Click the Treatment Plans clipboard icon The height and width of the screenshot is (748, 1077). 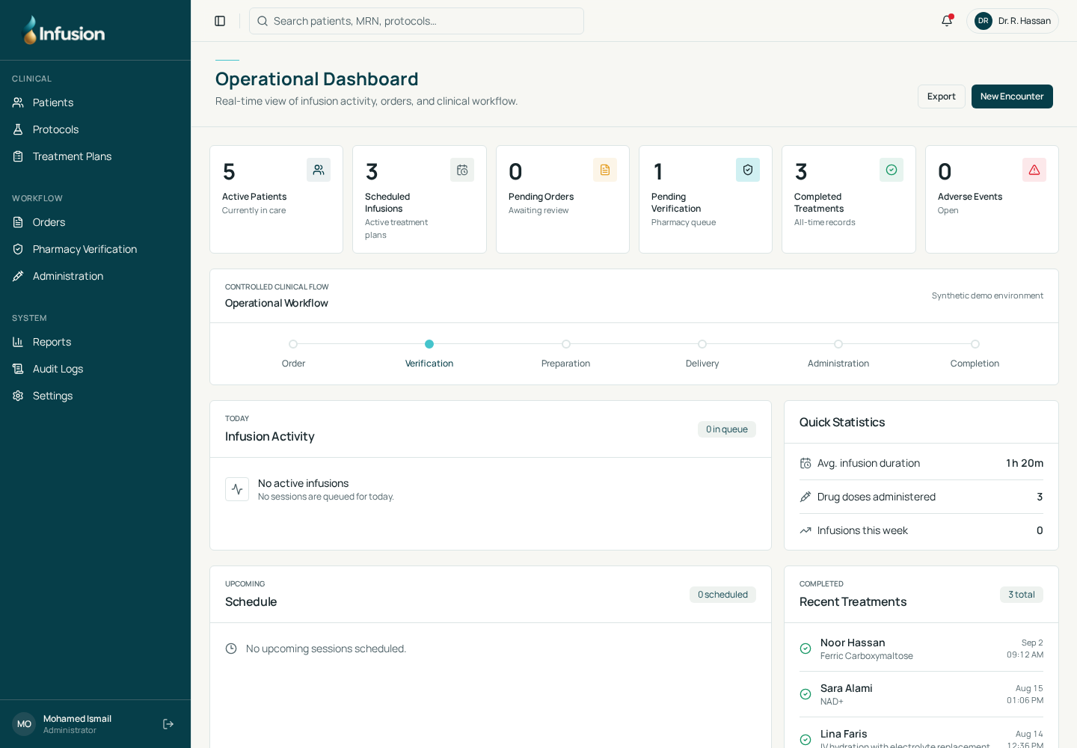point(18,156)
